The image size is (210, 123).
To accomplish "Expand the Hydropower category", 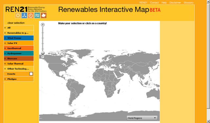I will coord(5,53).
